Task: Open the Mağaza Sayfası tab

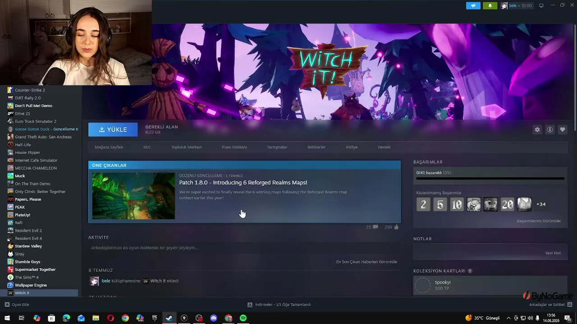Action: click(109, 147)
